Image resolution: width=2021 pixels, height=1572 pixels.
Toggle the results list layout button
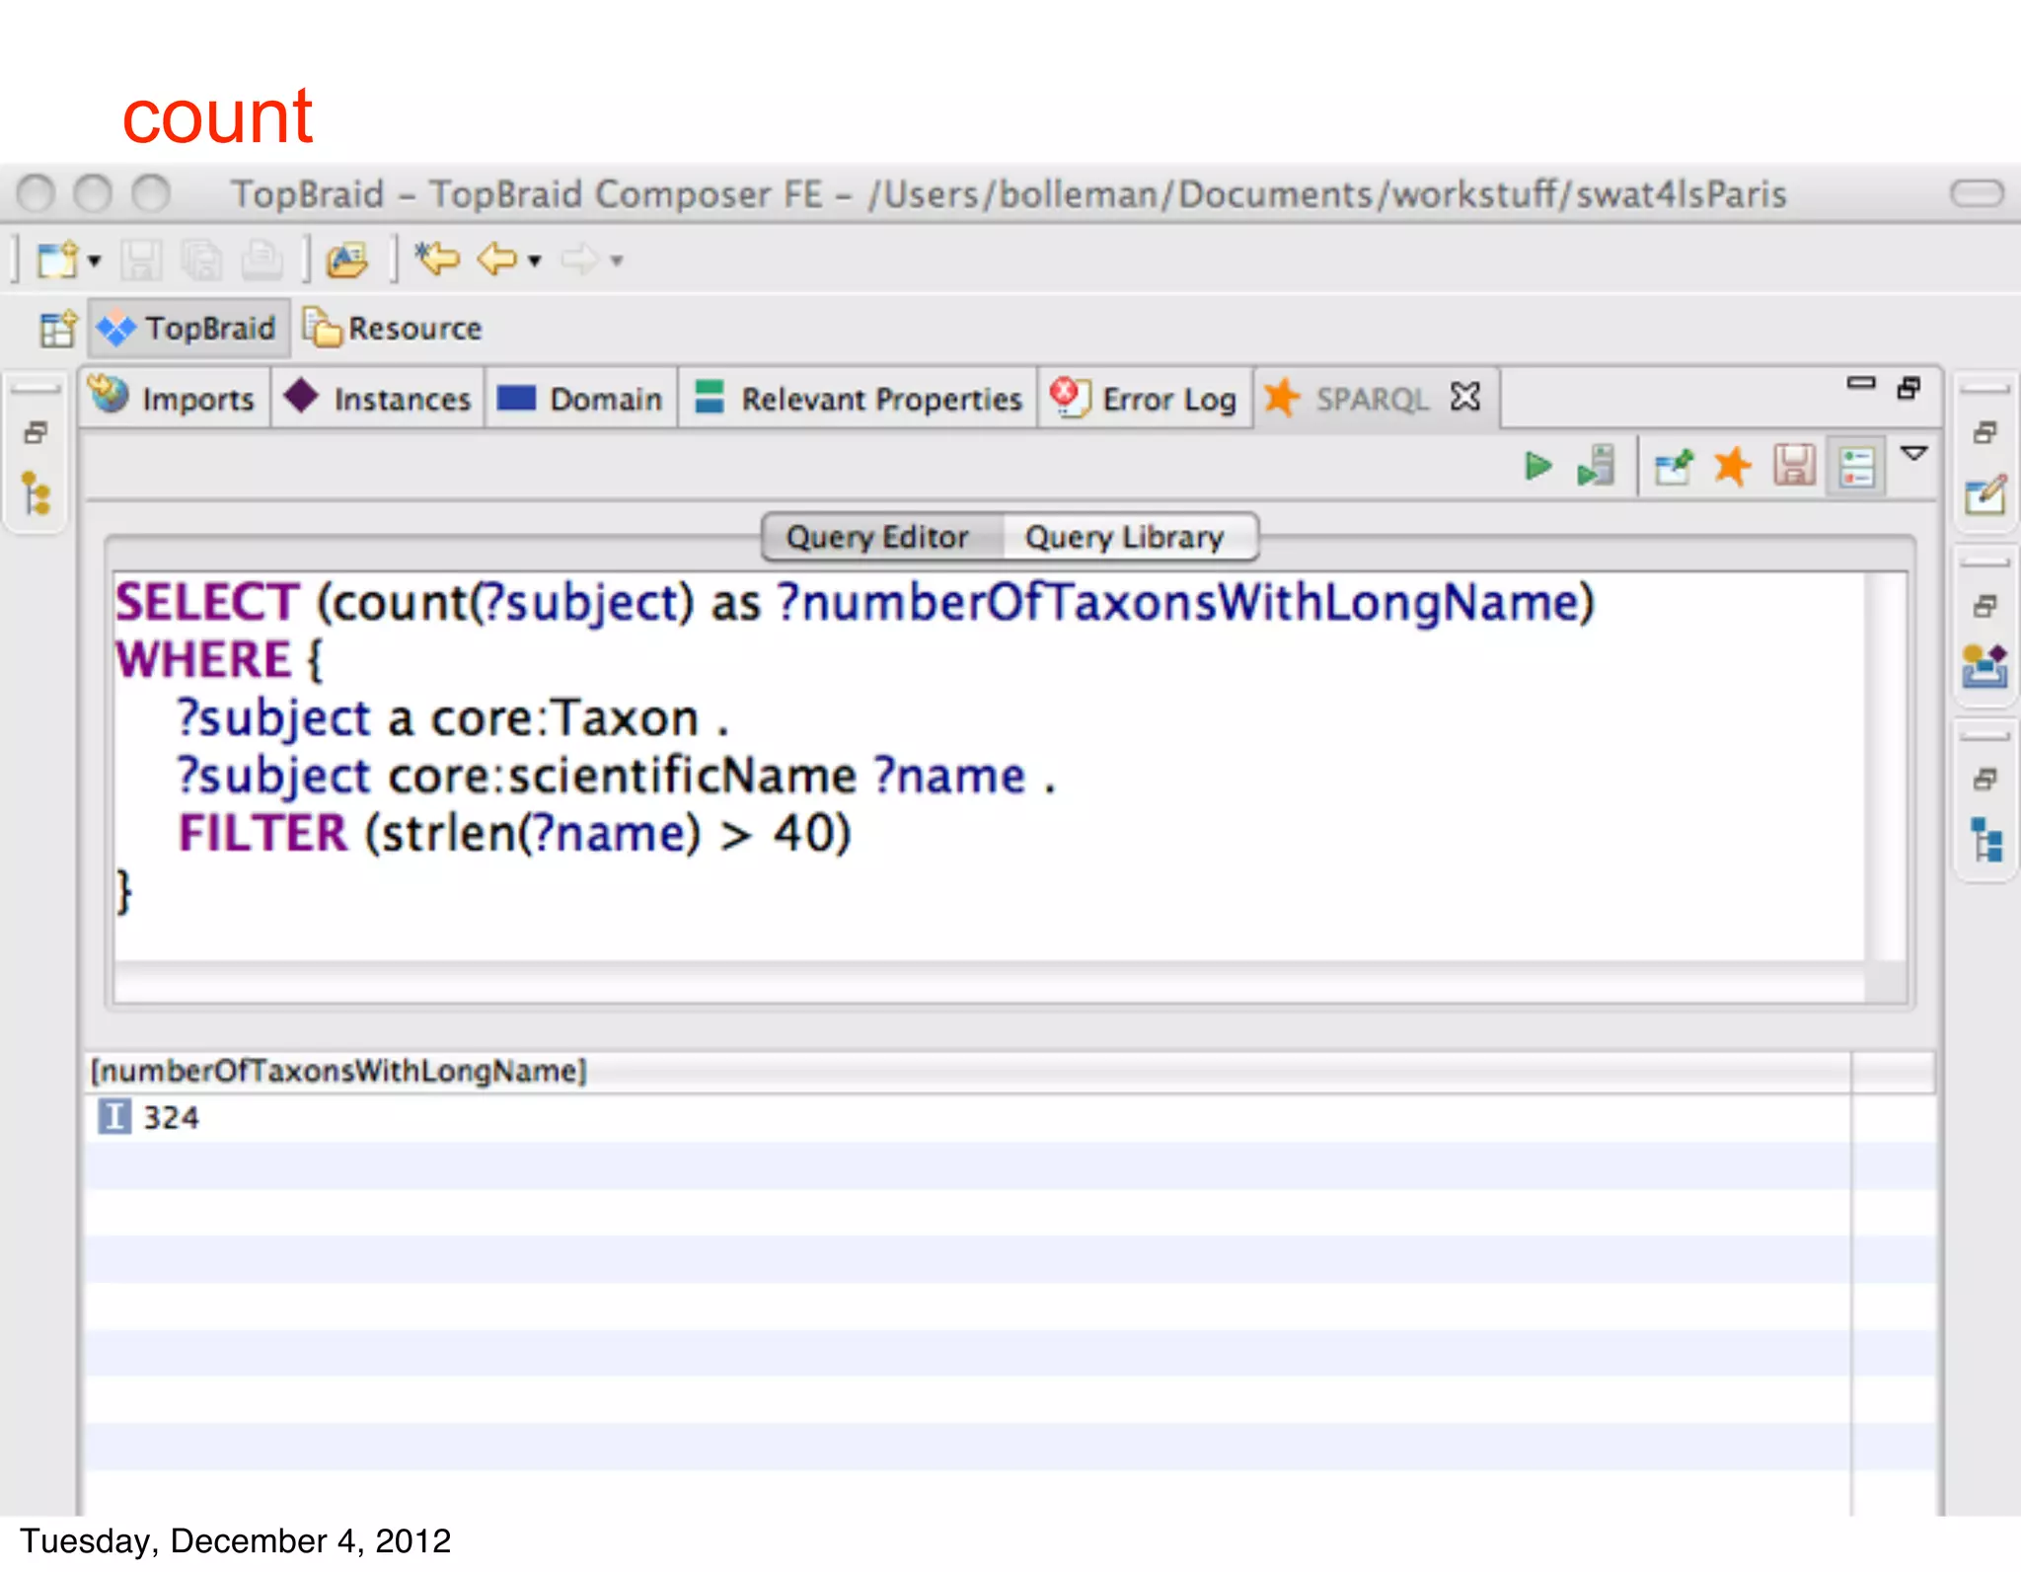(x=1856, y=466)
